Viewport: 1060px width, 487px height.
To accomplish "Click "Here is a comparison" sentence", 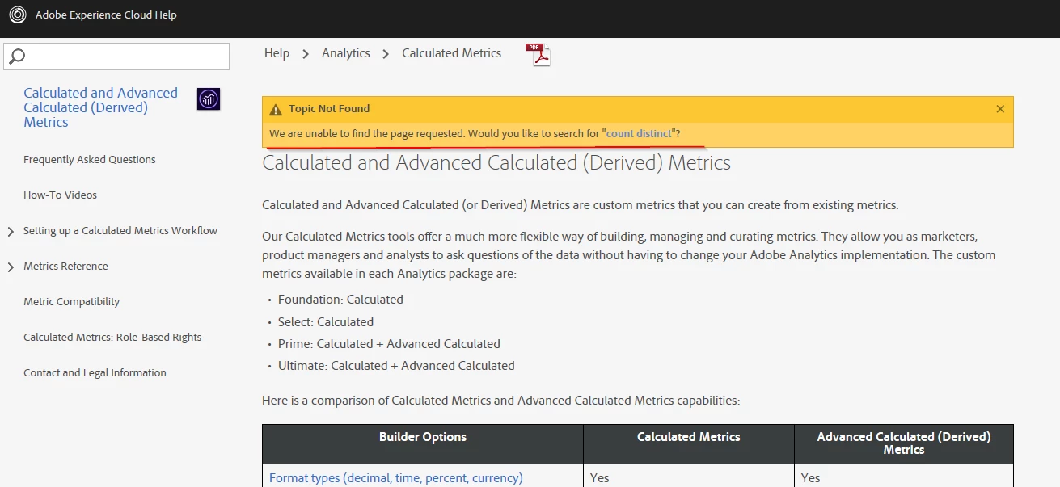I will point(501,401).
